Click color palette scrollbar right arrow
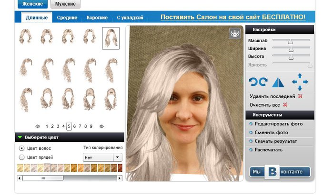333x195 pixels. [120, 178]
